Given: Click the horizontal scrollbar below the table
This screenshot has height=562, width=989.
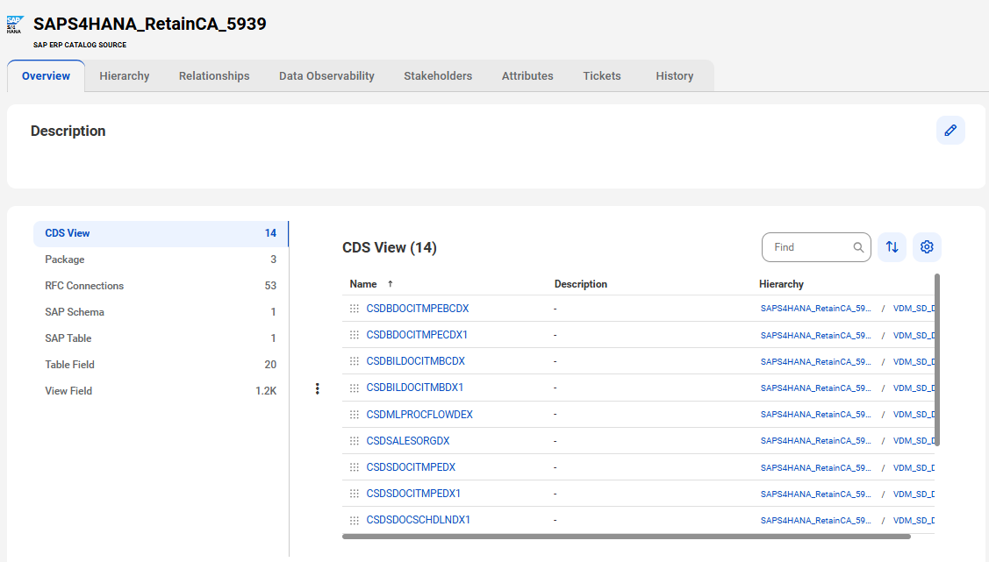Looking at the screenshot, I should 627,537.
